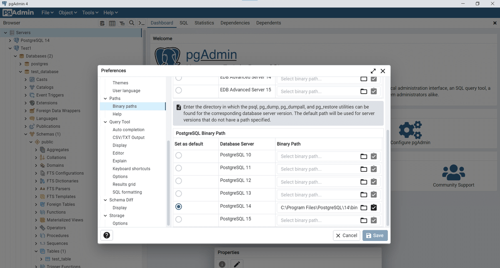Open Configure pgAdmin from the dashboard

[x=410, y=130]
